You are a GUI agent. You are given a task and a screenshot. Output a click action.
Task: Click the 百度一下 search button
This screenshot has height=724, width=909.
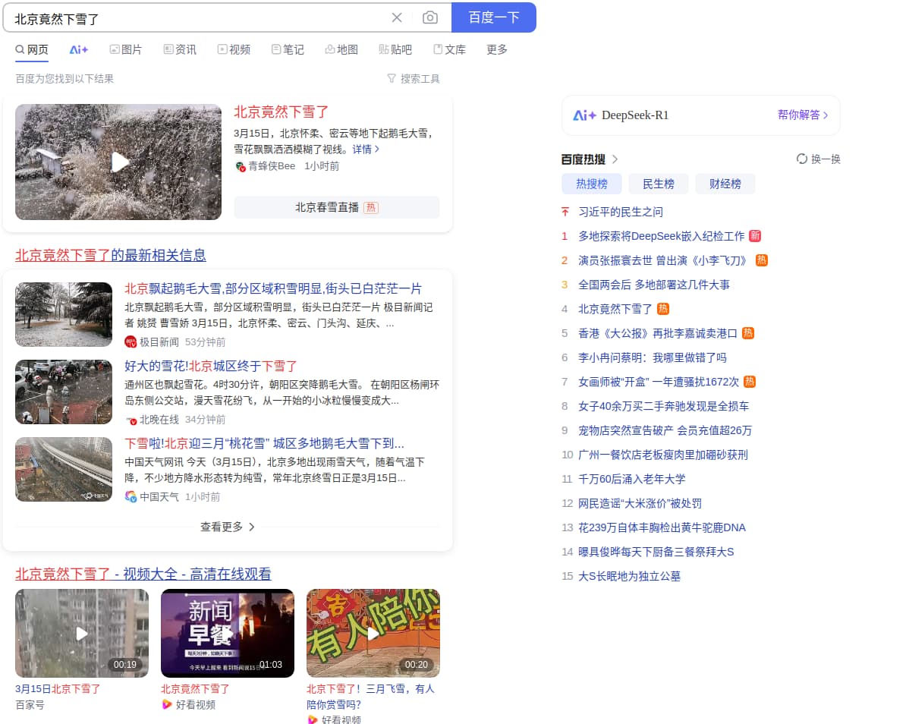tap(493, 17)
